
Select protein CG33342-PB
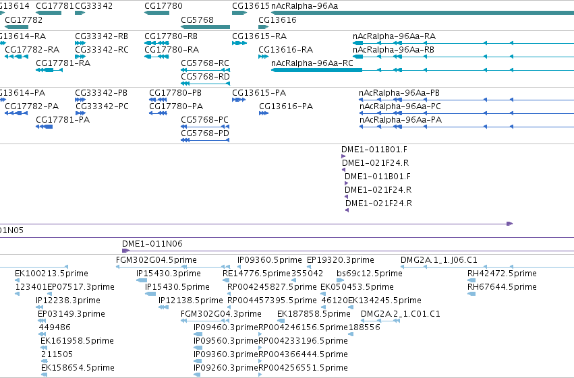point(101,93)
